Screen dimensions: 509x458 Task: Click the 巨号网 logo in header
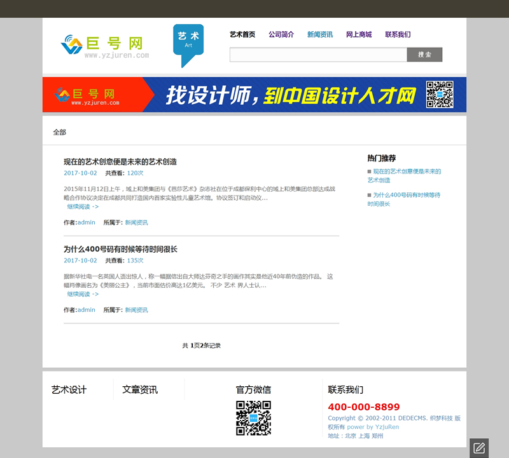(105, 45)
